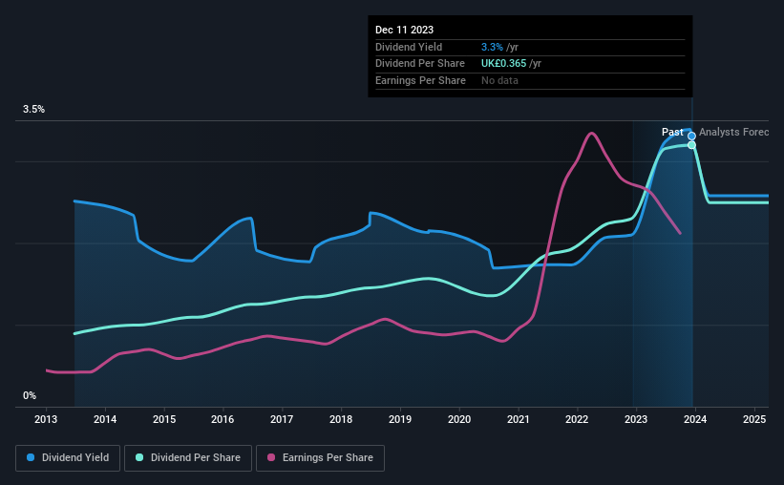The height and width of the screenshot is (485, 784).
Task: Select the 2013 x-axis year label
Action: (x=47, y=420)
